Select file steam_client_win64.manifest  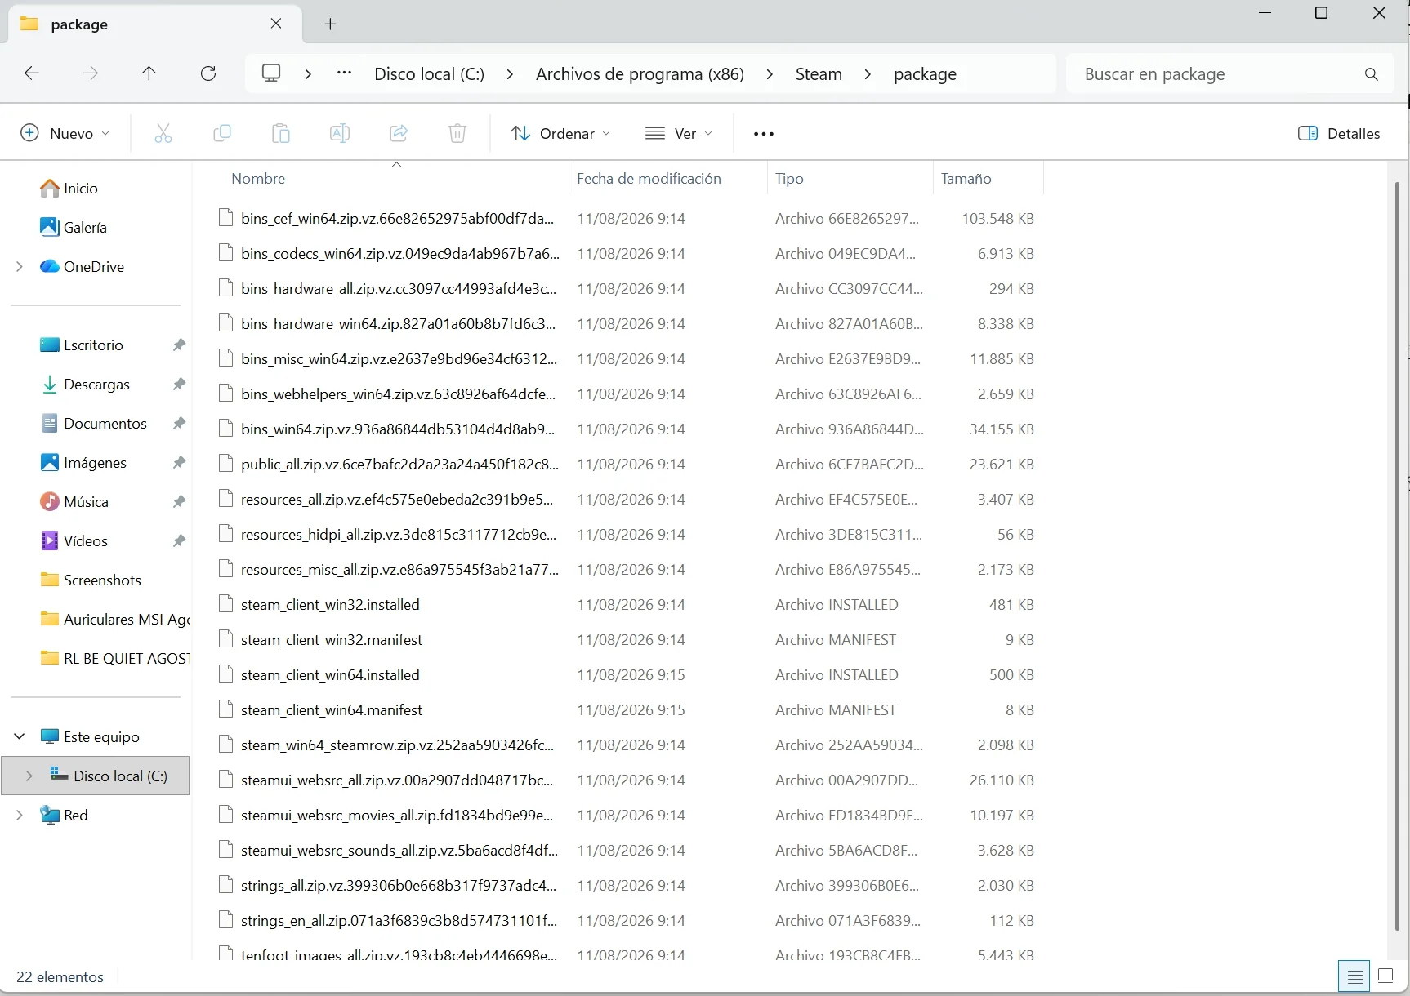click(332, 709)
